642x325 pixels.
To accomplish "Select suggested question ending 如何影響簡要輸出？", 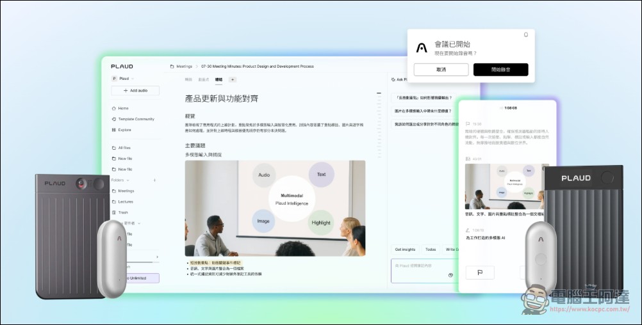I will [x=424, y=98].
